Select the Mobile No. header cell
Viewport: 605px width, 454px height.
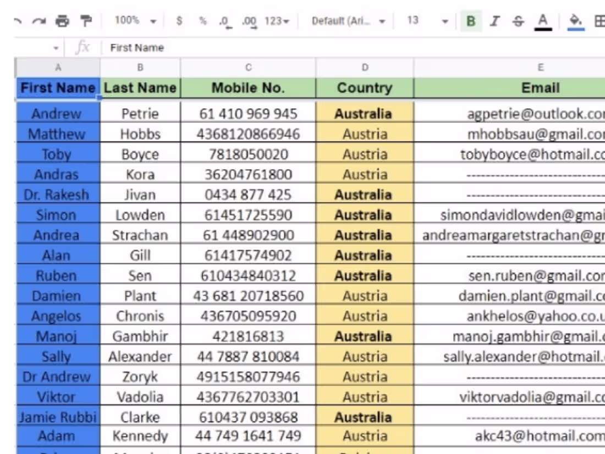[x=248, y=88]
